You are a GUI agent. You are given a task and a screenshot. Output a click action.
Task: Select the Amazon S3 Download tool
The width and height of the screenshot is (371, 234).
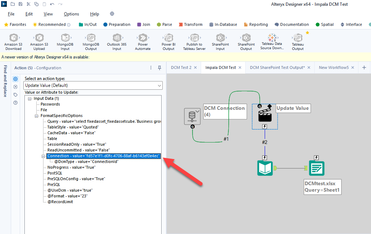[x=13, y=38]
